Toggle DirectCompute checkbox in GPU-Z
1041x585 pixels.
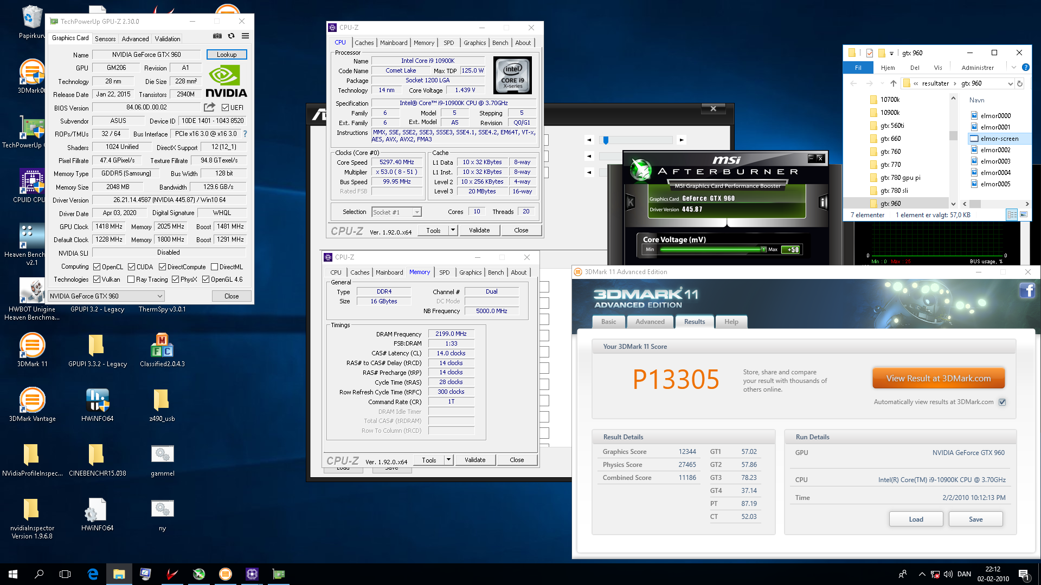point(162,267)
